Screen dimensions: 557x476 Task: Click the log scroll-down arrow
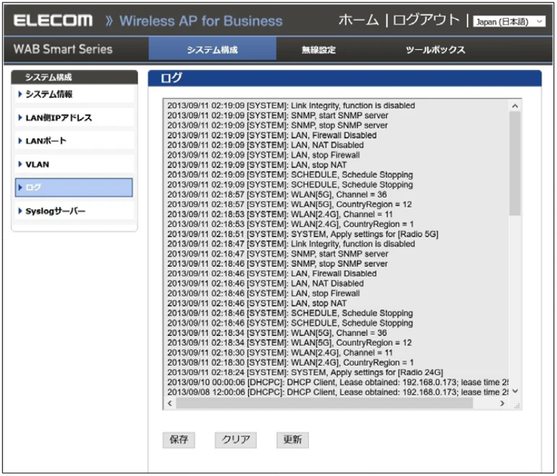(x=514, y=391)
